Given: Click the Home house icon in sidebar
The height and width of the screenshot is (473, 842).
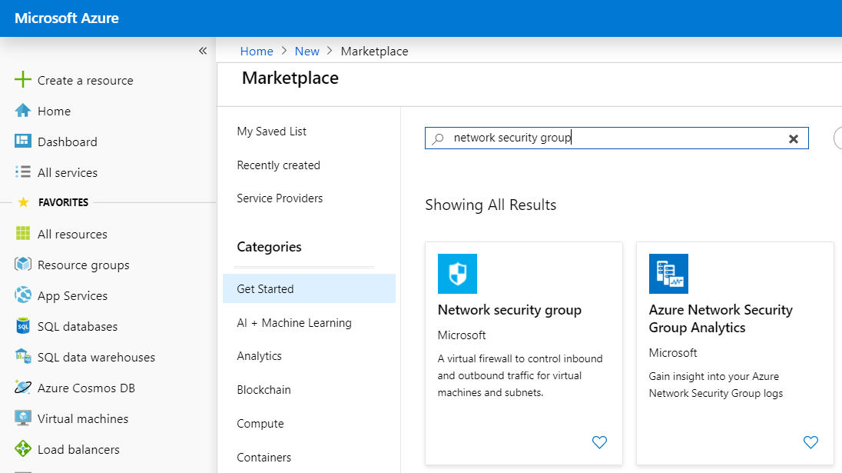Looking at the screenshot, I should click(x=22, y=111).
